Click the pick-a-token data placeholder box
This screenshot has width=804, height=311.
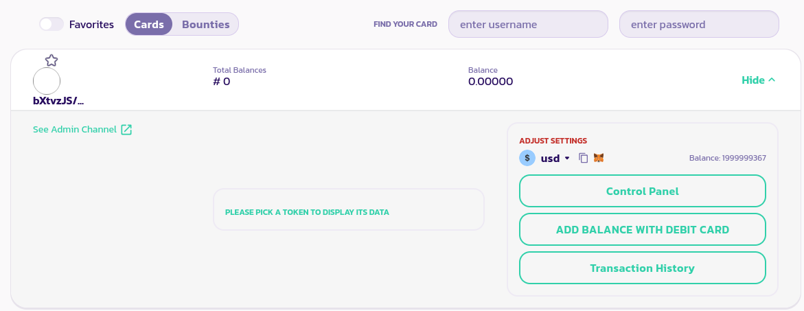tap(348, 209)
